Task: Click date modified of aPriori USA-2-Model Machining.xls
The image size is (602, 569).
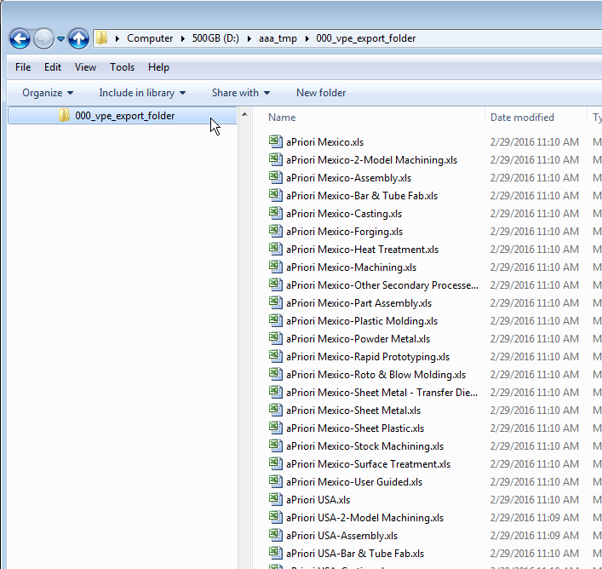Action: coord(535,518)
